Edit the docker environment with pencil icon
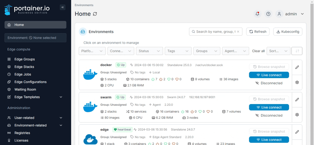The height and width of the screenshot is (145, 314). [x=297, y=67]
